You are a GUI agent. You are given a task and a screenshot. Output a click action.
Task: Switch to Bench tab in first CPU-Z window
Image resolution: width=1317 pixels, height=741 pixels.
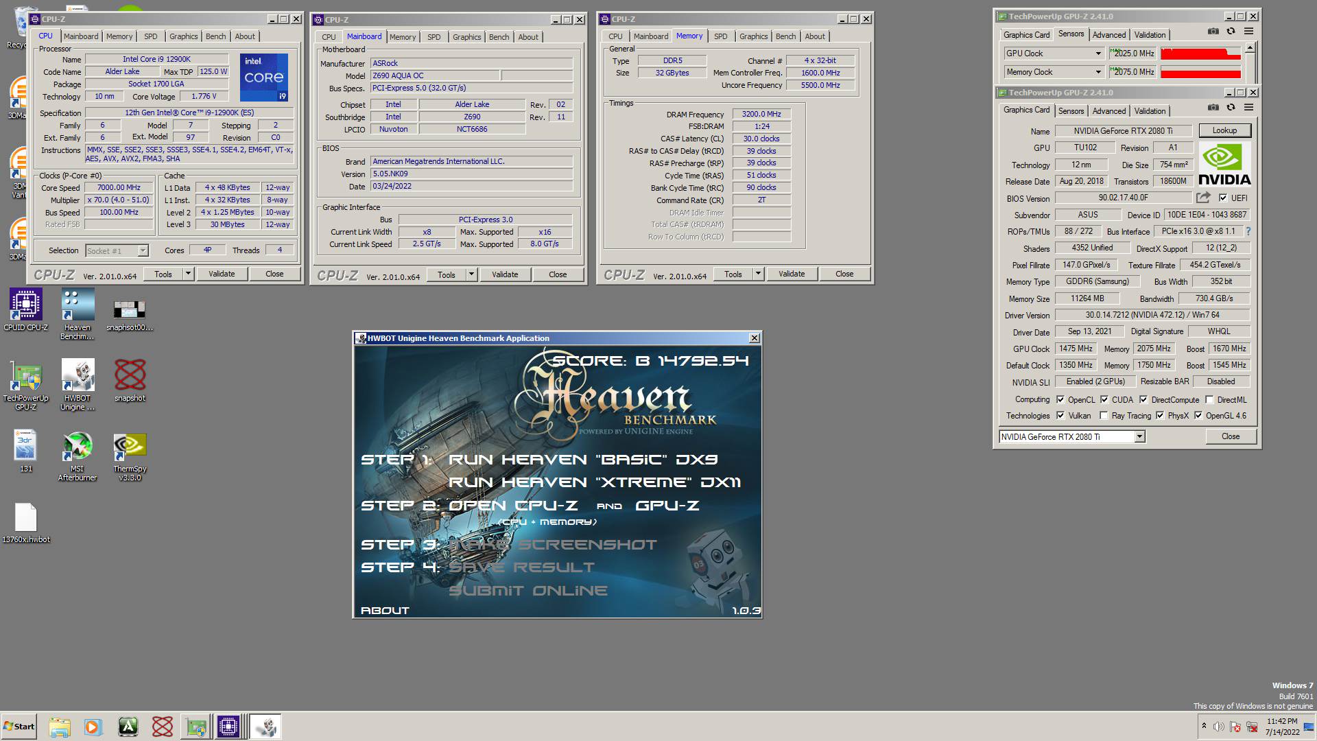(x=215, y=36)
